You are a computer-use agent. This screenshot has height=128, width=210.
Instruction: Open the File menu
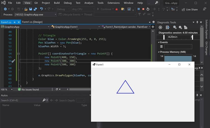[10, 3]
